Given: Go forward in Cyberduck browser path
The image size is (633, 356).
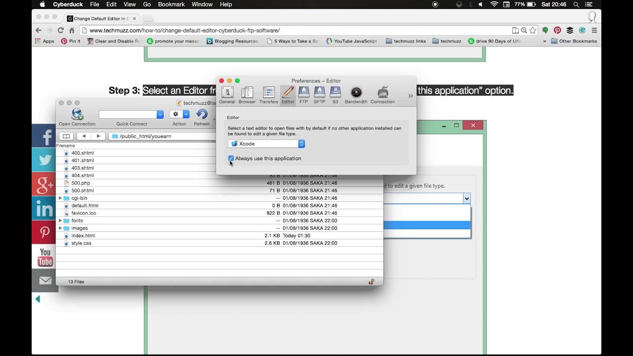Looking at the screenshot, I should (98, 136).
